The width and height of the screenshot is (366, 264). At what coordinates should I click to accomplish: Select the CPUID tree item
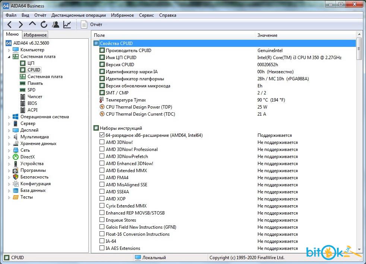(34, 70)
